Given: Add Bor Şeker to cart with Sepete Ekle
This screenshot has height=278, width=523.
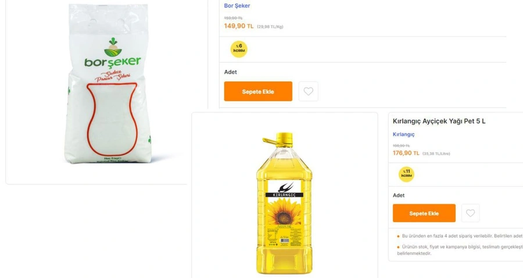Looking at the screenshot, I should 258,91.
